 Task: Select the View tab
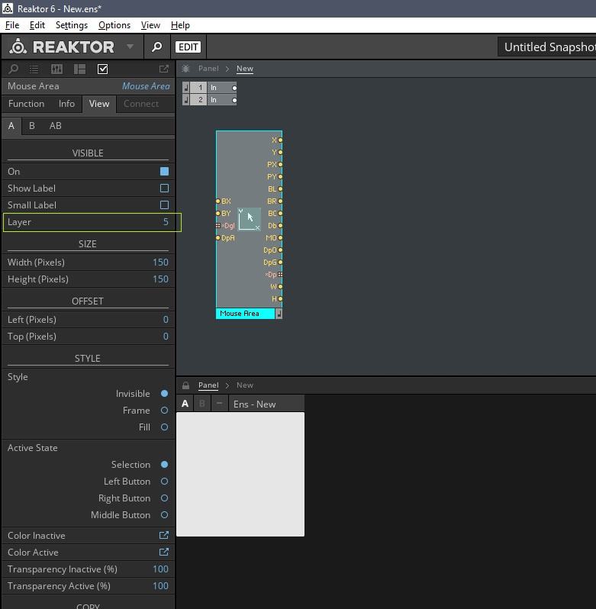click(x=99, y=104)
